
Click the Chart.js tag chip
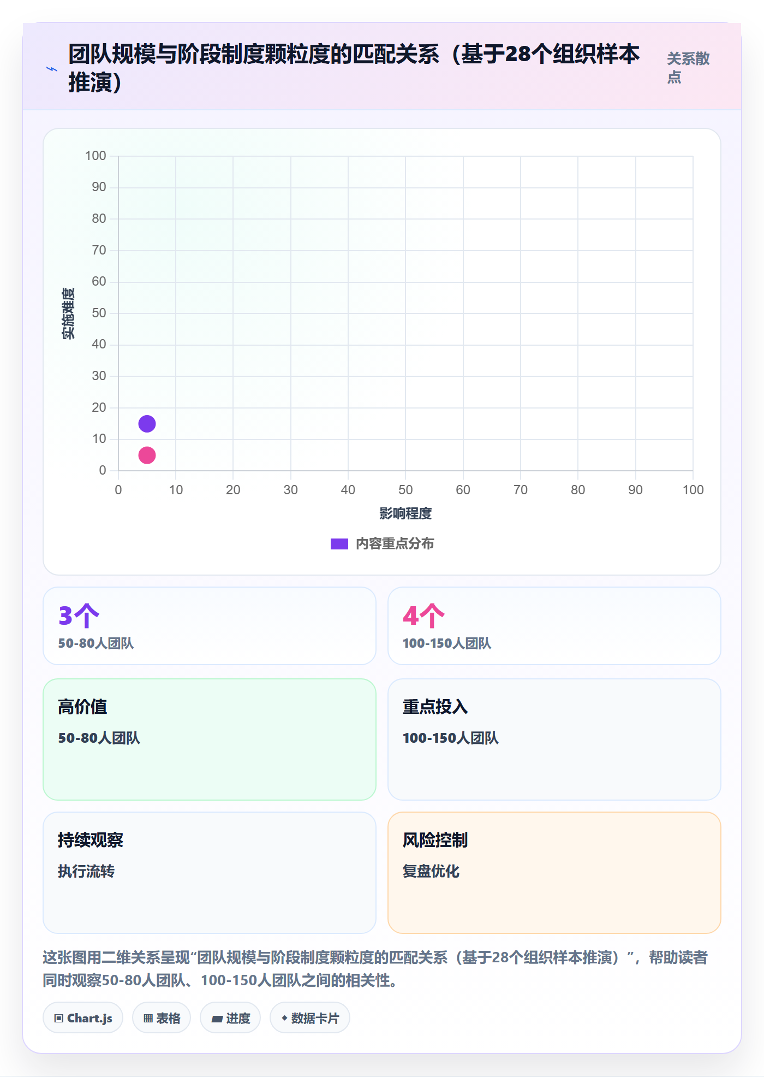(x=83, y=1018)
